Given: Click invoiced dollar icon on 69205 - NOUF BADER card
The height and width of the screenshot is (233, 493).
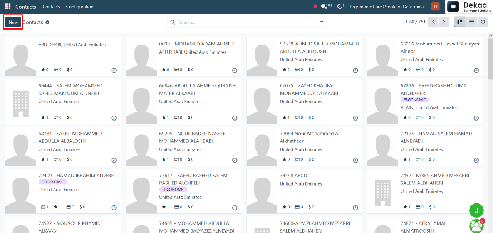Looking at the screenshot, I should pos(189,159).
